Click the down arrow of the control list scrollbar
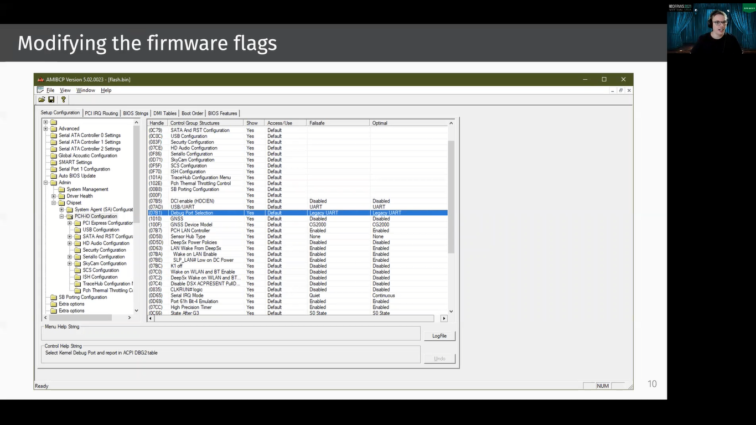This screenshot has height=425, width=756. pos(451,311)
